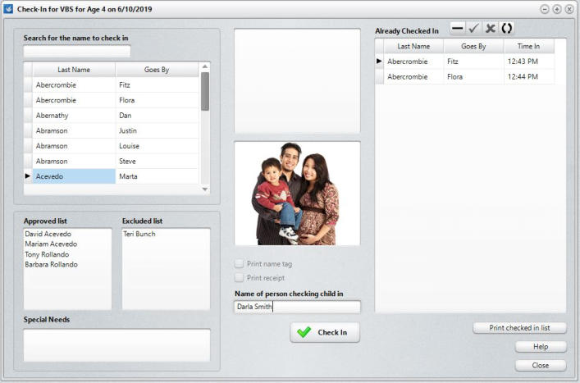This screenshot has width=580, height=383.
Task: Select Fitz in Already Checked In list
Action: click(x=473, y=62)
